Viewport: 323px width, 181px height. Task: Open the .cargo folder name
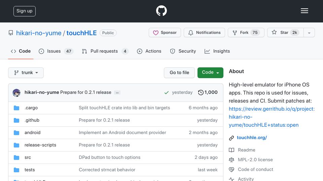(31, 108)
